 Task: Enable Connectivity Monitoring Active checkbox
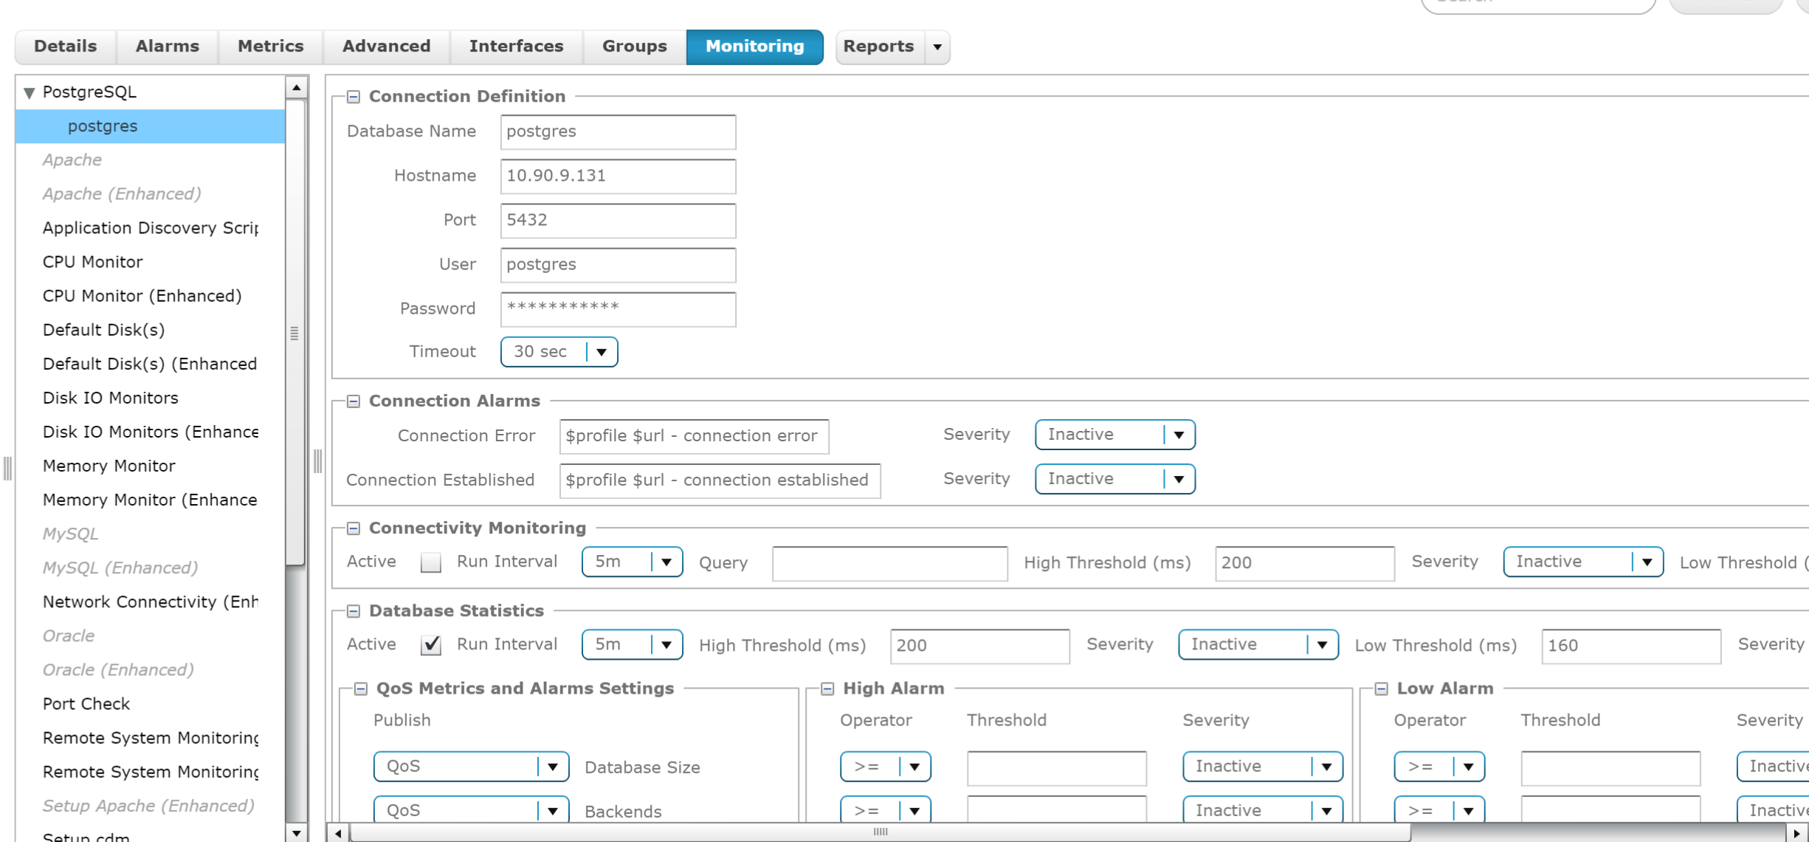pos(430,563)
